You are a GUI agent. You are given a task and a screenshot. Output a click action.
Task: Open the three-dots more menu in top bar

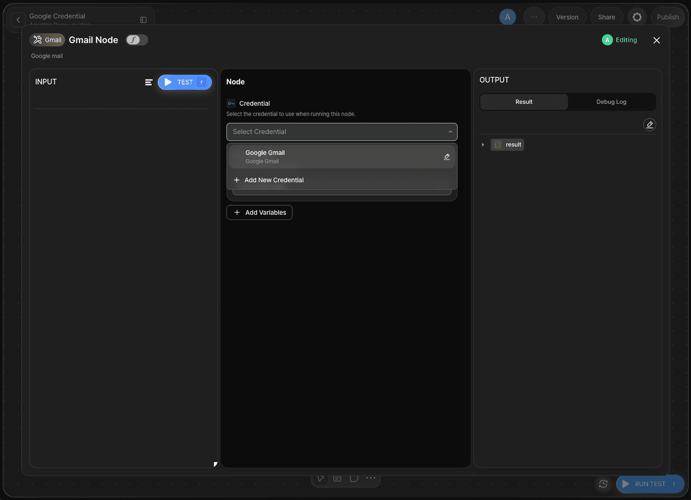(534, 17)
